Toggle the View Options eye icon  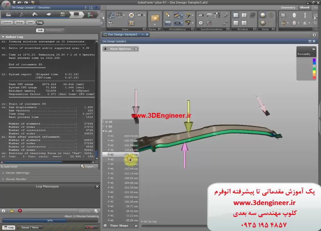point(105,49)
